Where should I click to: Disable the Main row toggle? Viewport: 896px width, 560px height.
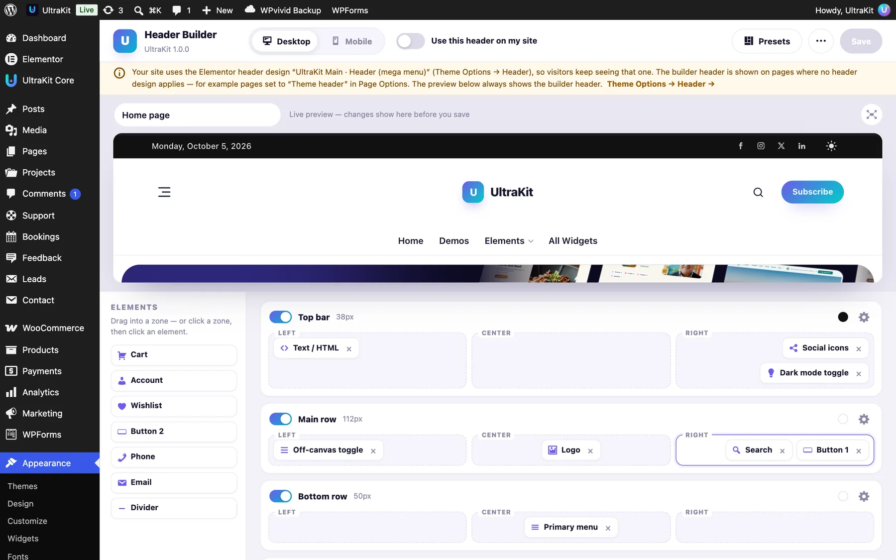coord(281,419)
